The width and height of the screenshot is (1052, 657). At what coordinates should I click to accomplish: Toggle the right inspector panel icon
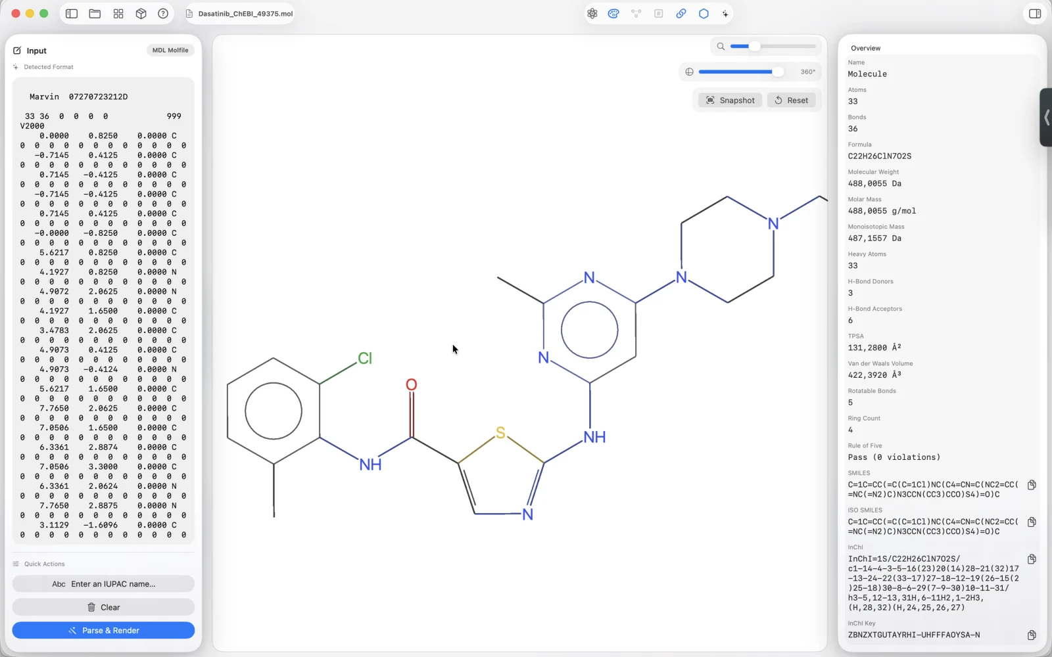tap(1034, 14)
